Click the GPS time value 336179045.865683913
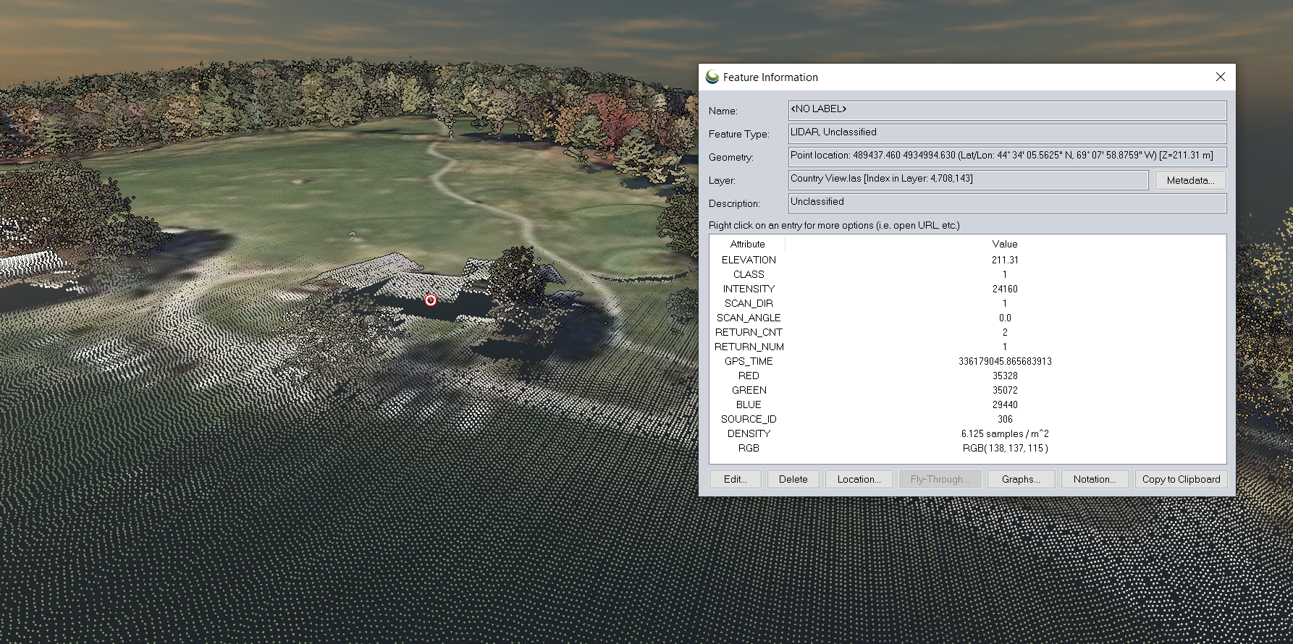Screen dimensions: 1293x644 click(x=1005, y=361)
